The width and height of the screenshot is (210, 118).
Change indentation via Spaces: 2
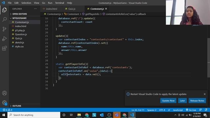tap(152, 110)
